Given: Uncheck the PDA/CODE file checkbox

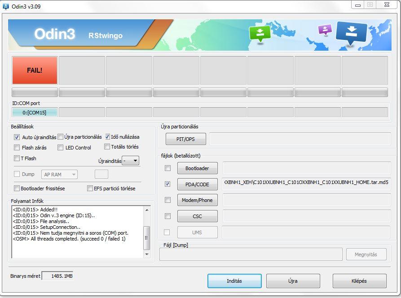Looking at the screenshot, I should tap(167, 184).
